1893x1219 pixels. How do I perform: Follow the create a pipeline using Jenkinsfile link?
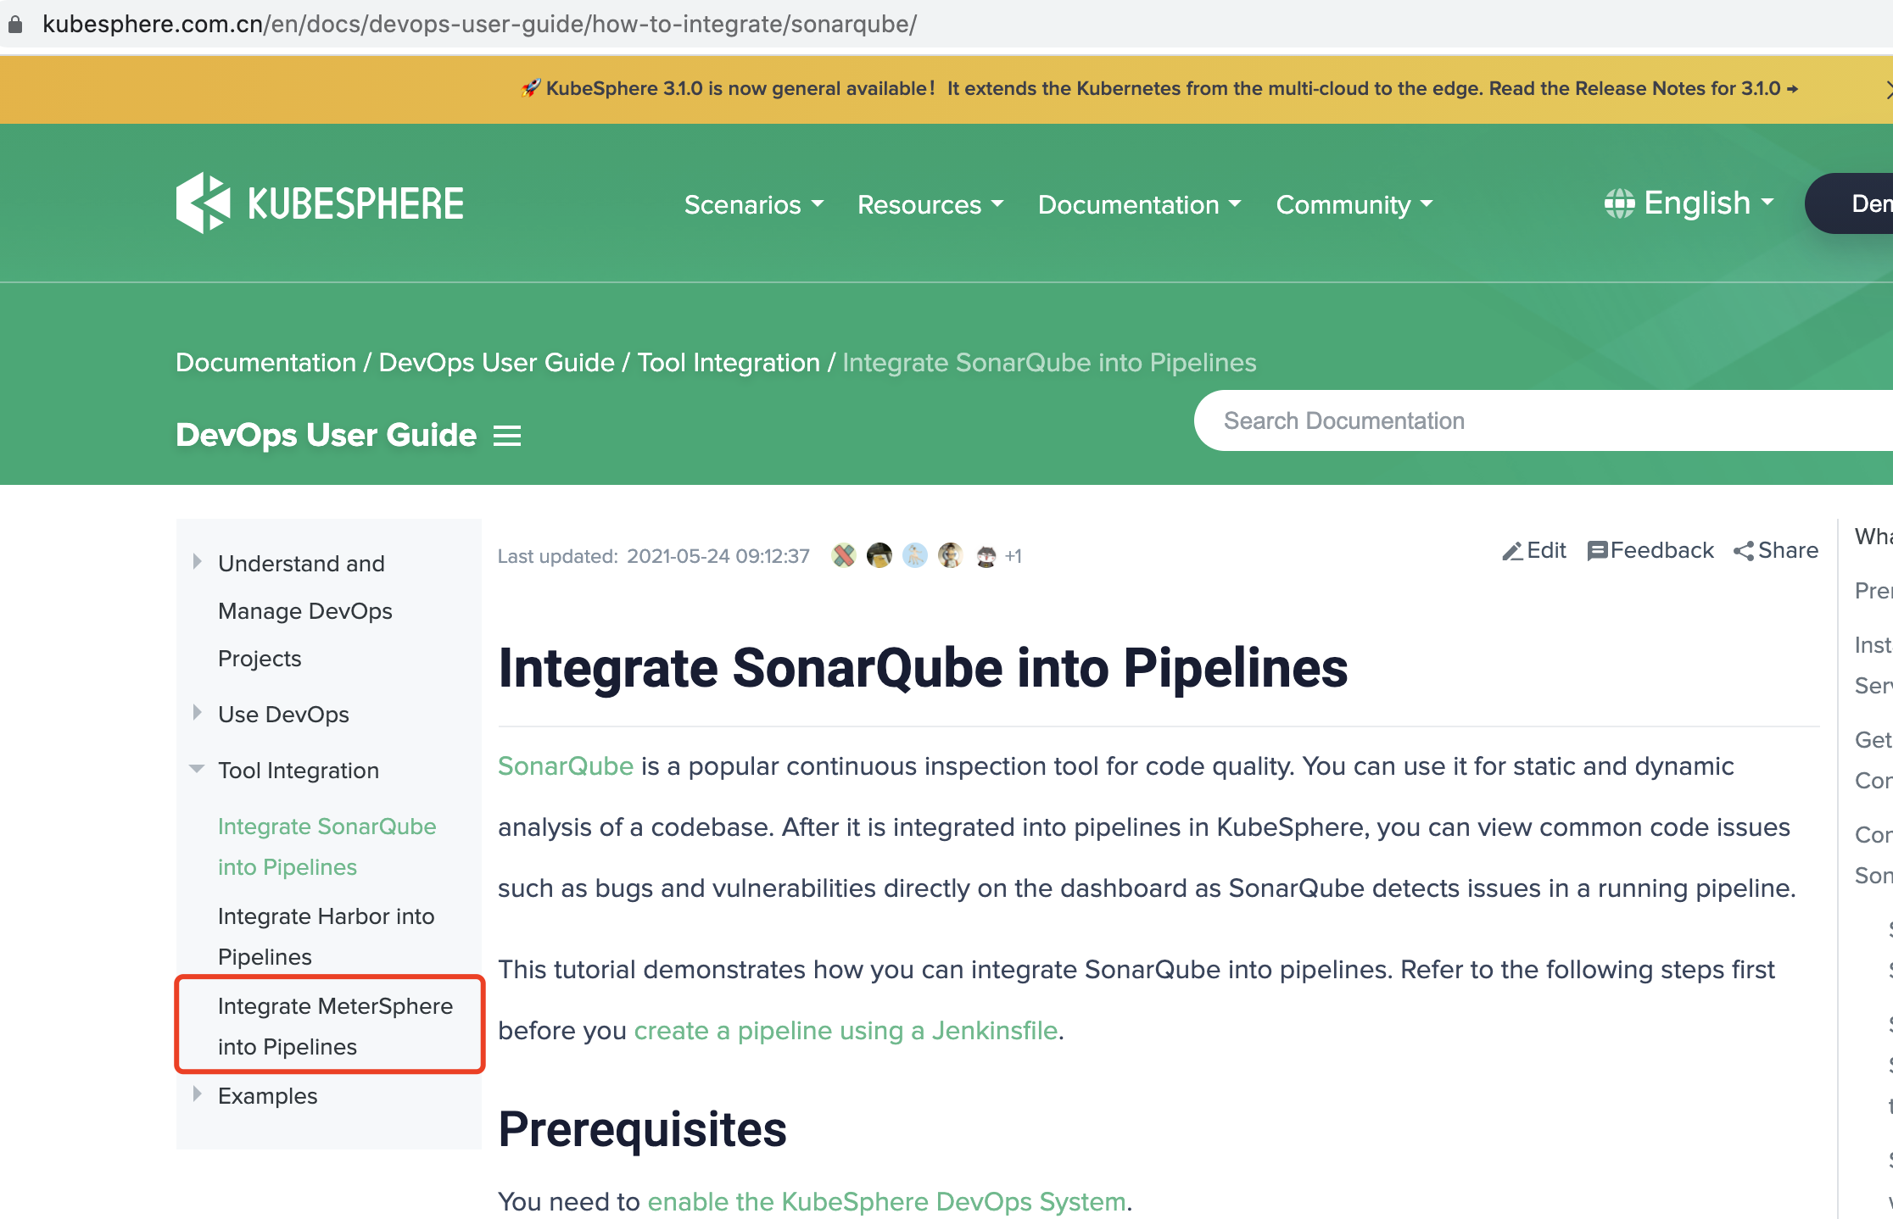click(x=845, y=1031)
